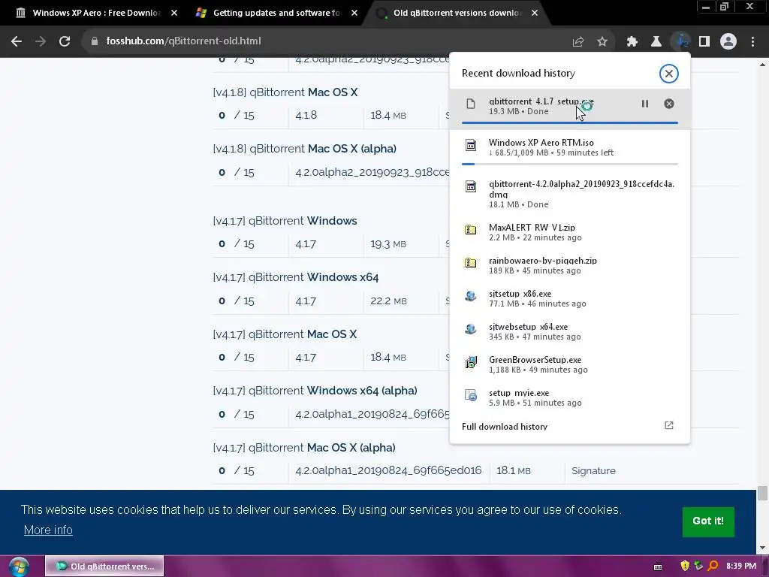Viewport: 769px width, 577px height.
Task: Click the qbittorrent dmg file icon
Action: click(470, 186)
